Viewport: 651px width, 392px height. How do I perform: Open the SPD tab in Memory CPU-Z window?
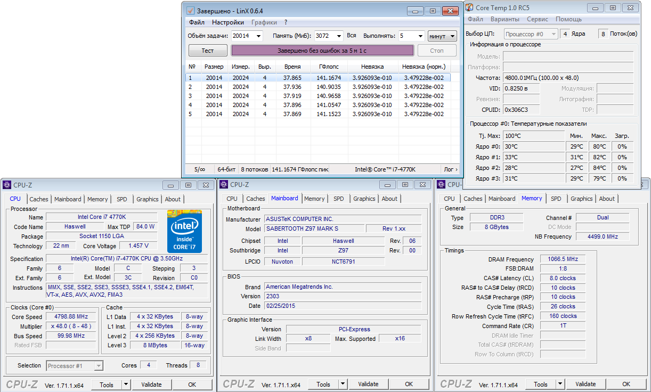pyautogui.click(x=556, y=199)
